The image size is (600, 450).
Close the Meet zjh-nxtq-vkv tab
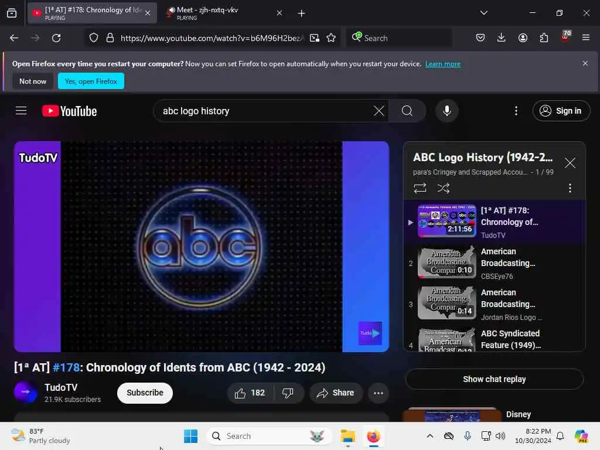279,13
